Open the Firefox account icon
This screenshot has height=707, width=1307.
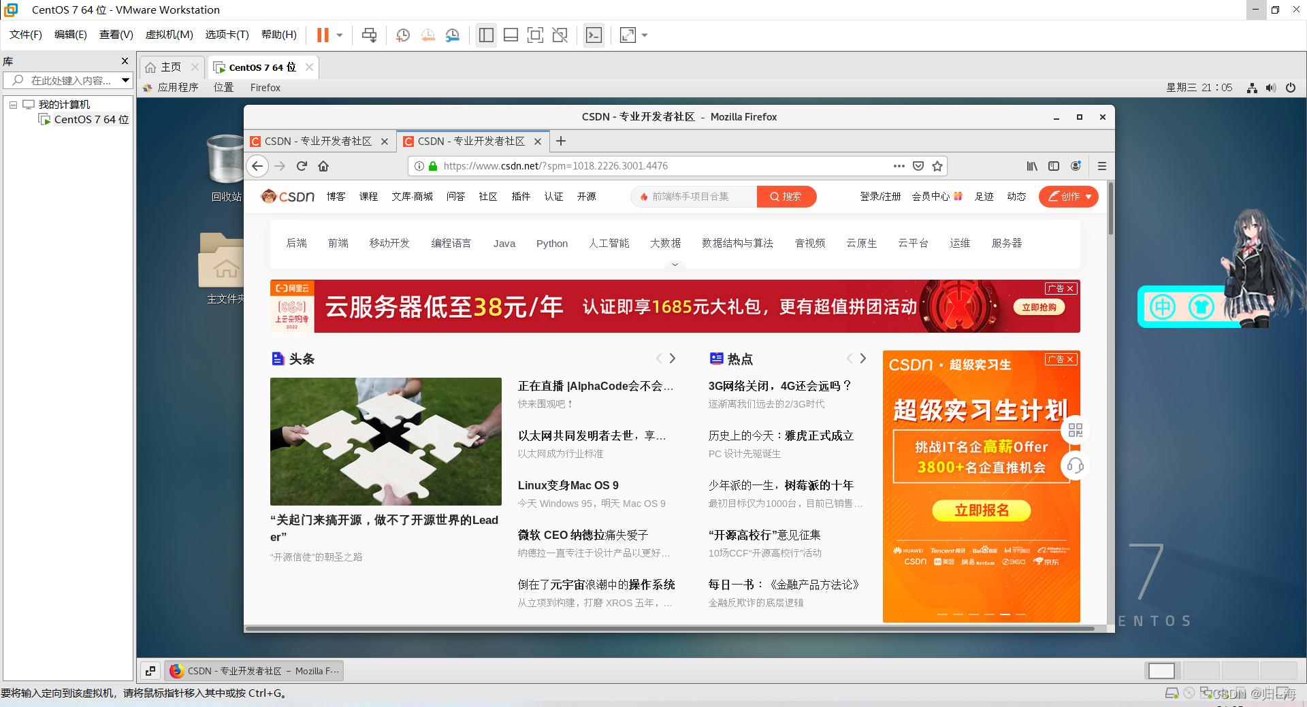(x=1076, y=165)
